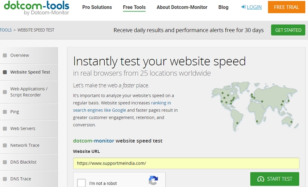The height and width of the screenshot is (187, 308).
Task: Click the WEBSITE SPEED TEST breadcrumb text
Action: [36, 30]
